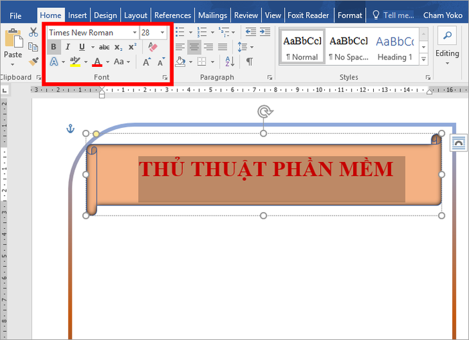The width and height of the screenshot is (469, 340).
Task: Click Increase Indent icon
Action: pyautogui.click(x=265, y=32)
